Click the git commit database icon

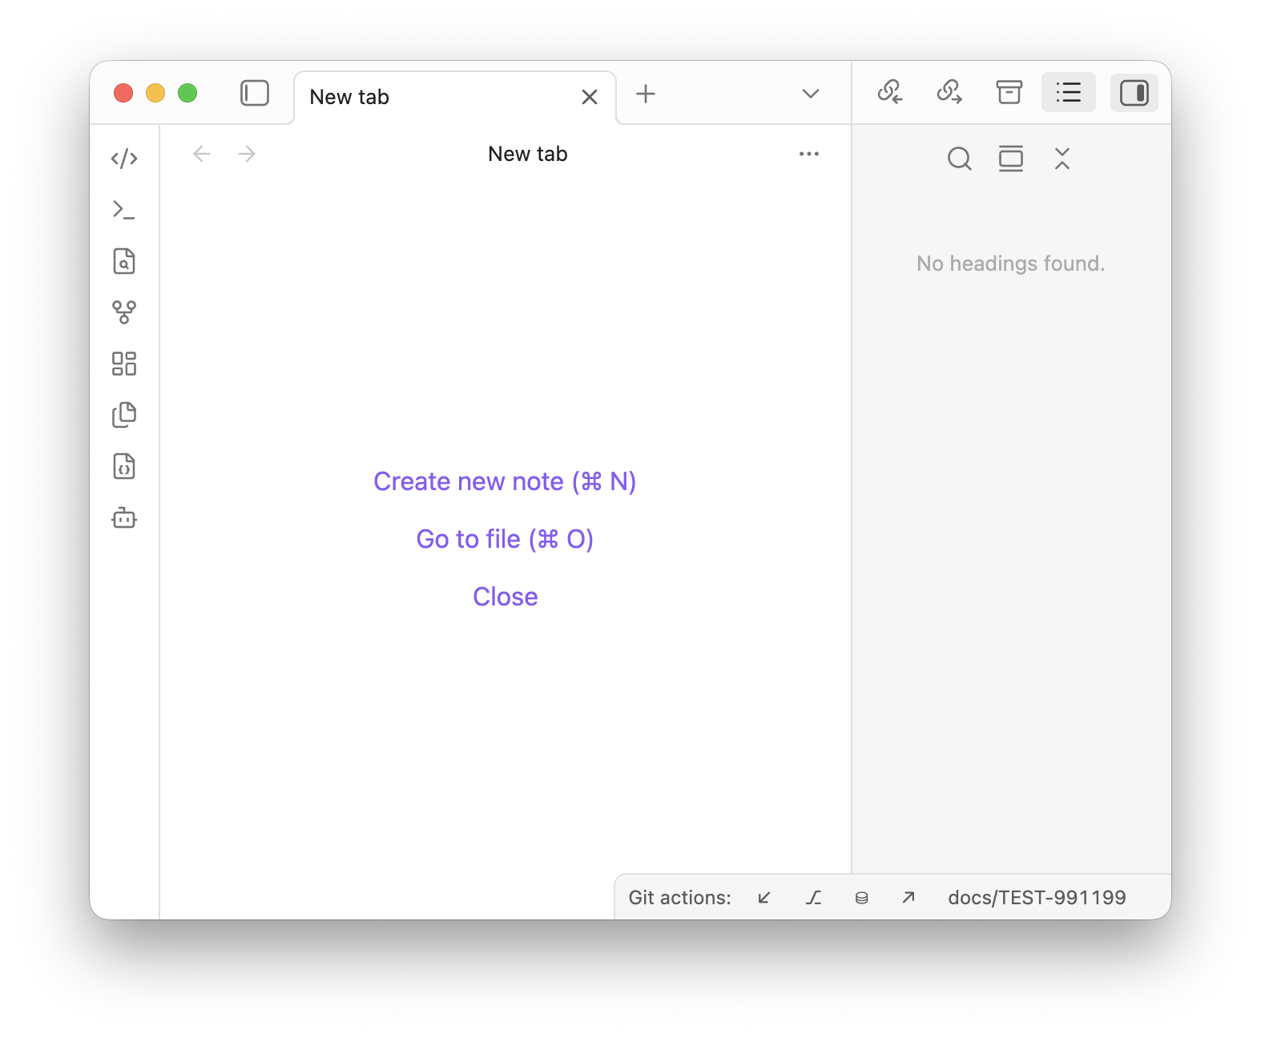[861, 898]
